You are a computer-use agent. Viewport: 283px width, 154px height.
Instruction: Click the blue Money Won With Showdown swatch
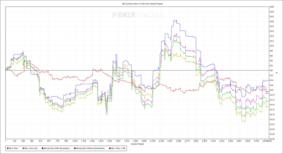42,148
